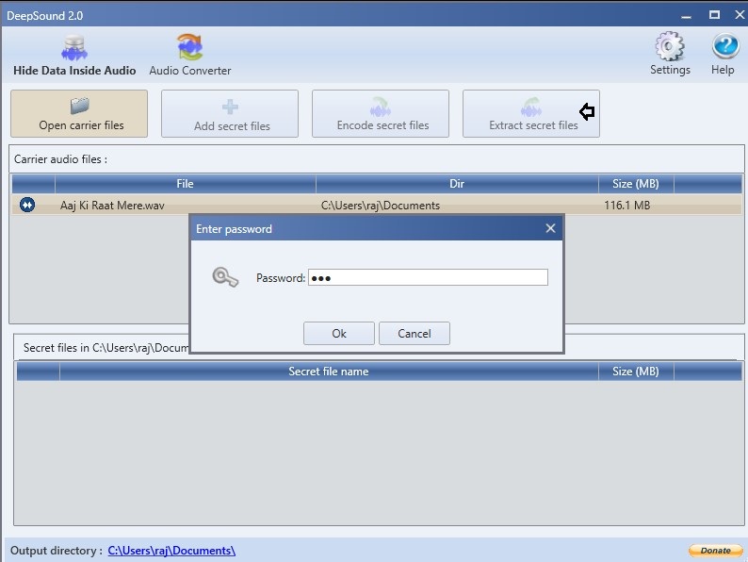748x562 pixels.
Task: Launch the Audio Converter icon
Action: click(190, 56)
